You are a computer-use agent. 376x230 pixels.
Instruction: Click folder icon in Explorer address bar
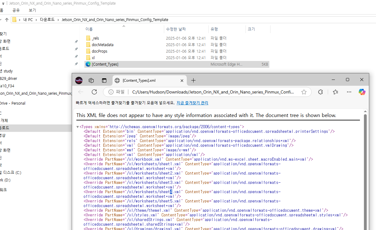tap(15, 20)
